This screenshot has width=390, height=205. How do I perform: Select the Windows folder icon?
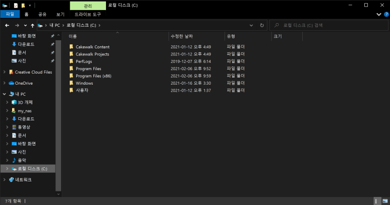(x=71, y=83)
